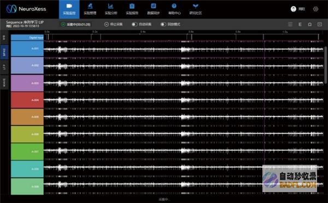Click the 0.6s mark on time ruler
Viewport: 328px width, 203px height.
pyautogui.click(x=191, y=32)
